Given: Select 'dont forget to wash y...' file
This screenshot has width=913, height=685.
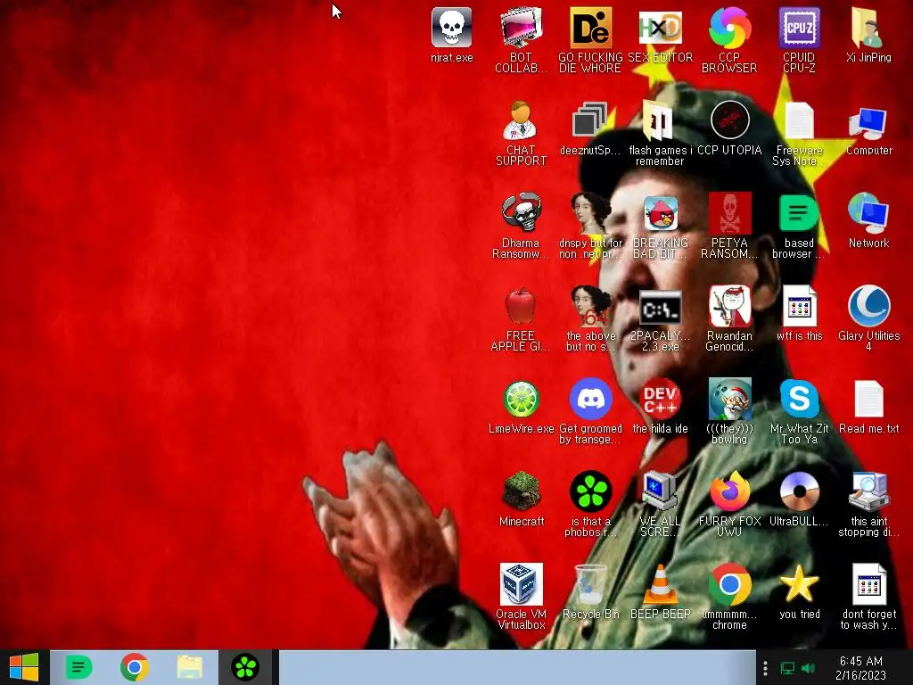Looking at the screenshot, I should [868, 583].
